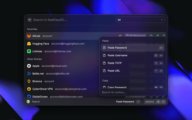
Task: Focus the Search for actions field
Action: (x=132, y=92)
